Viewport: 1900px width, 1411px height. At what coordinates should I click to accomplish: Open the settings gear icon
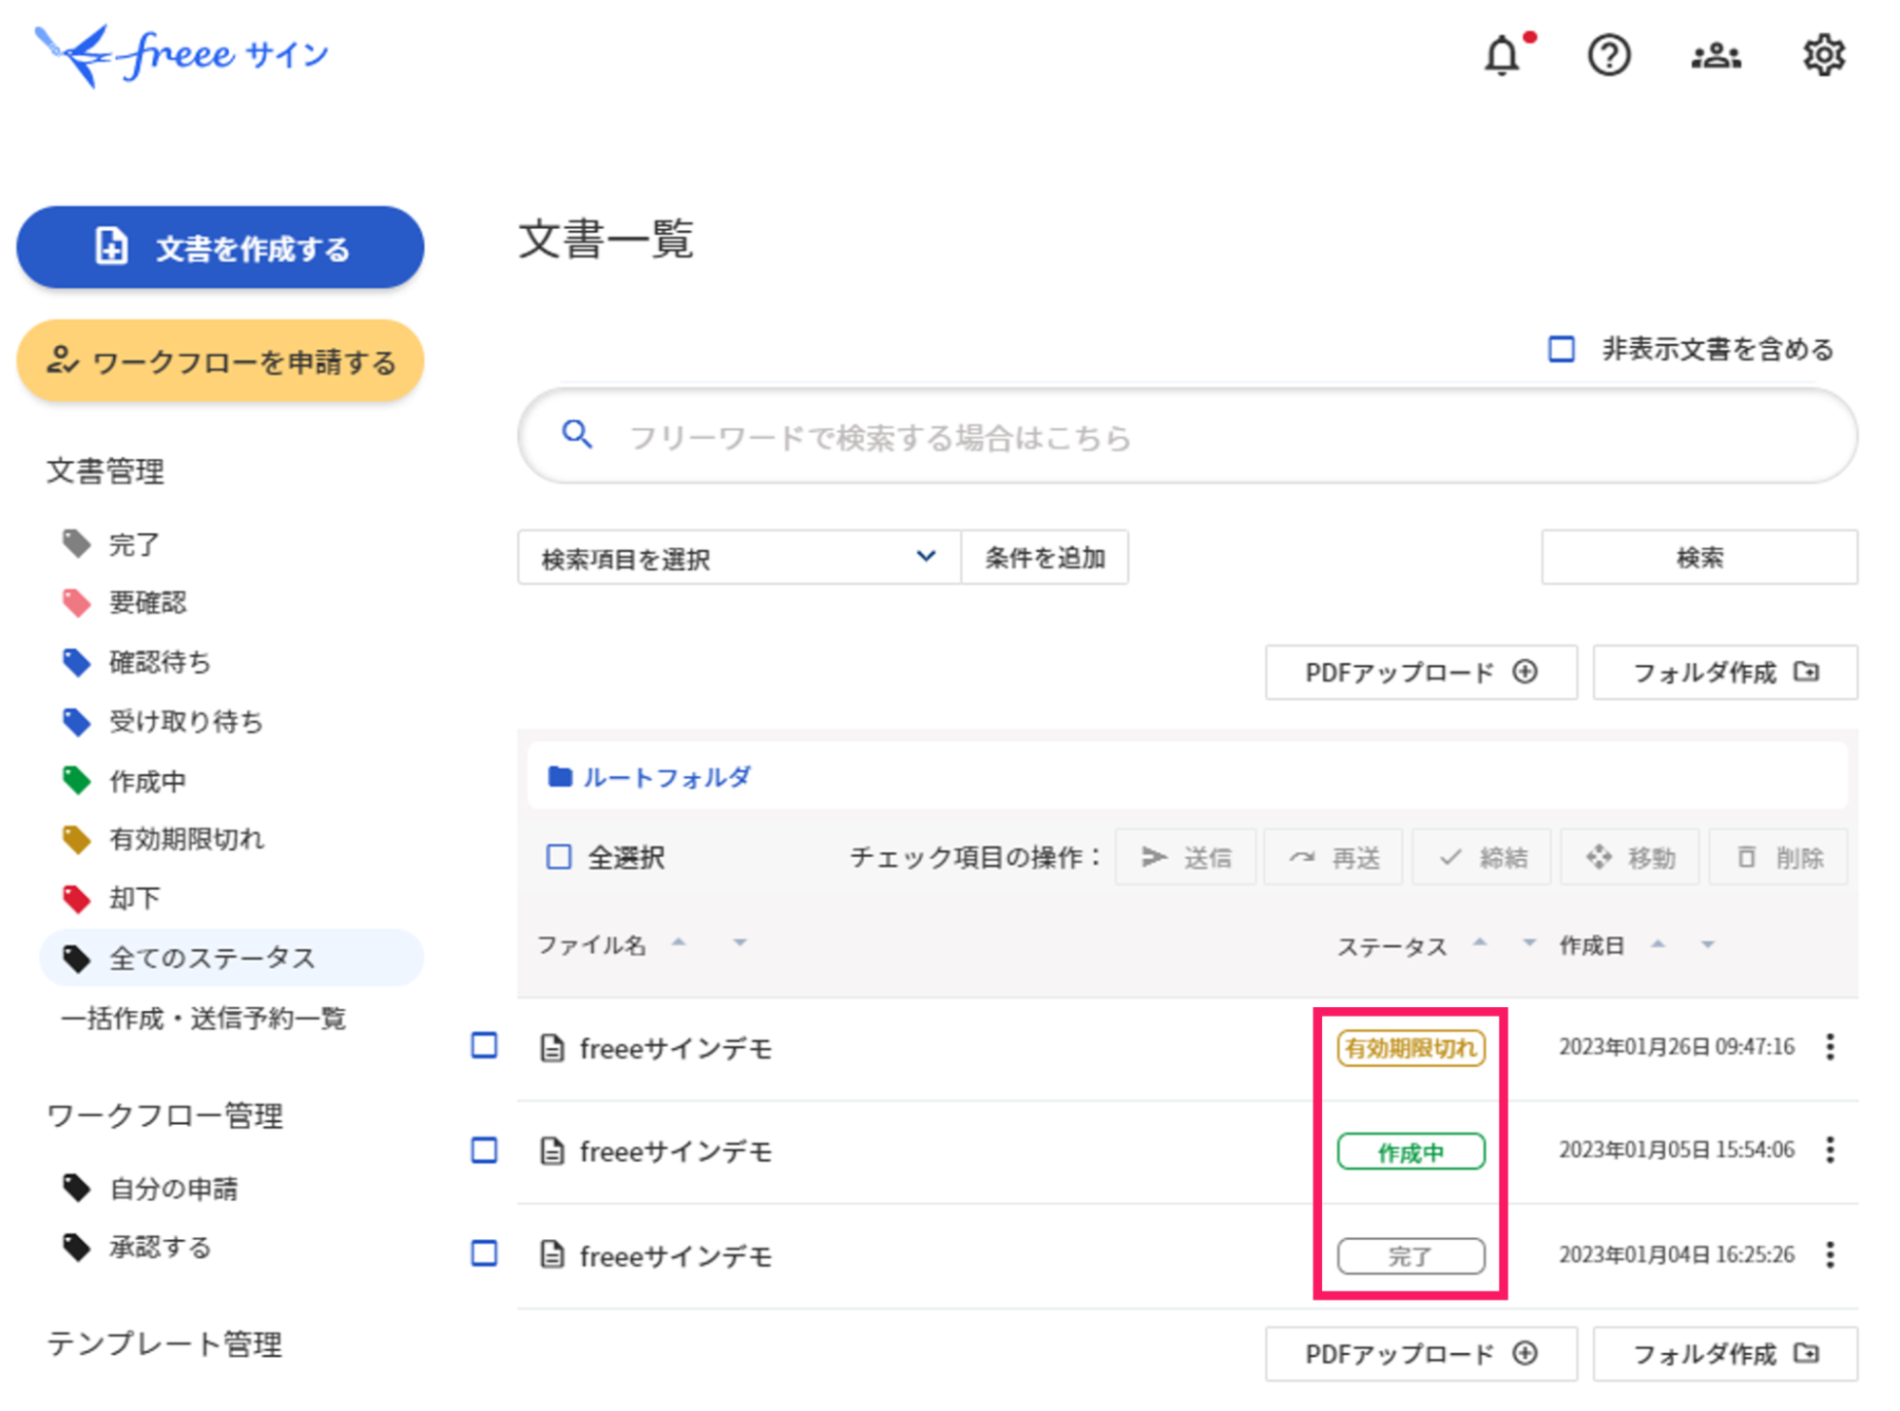(1823, 55)
